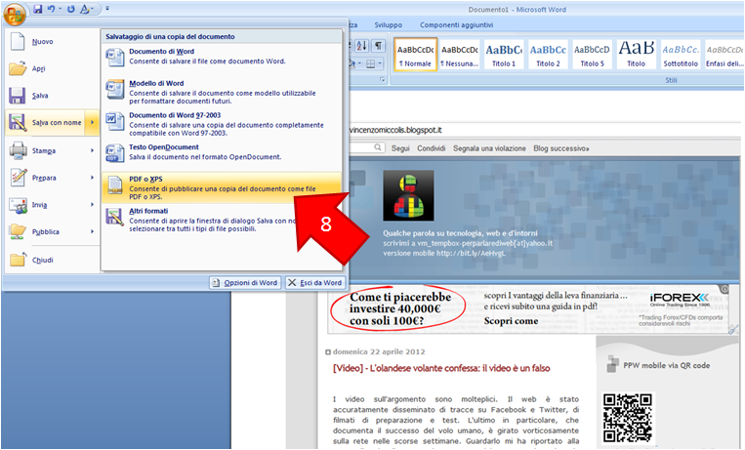Viewport: 745px width, 450px height.
Task: Expand the Salva con nome submenu arrow
Action: point(92,123)
